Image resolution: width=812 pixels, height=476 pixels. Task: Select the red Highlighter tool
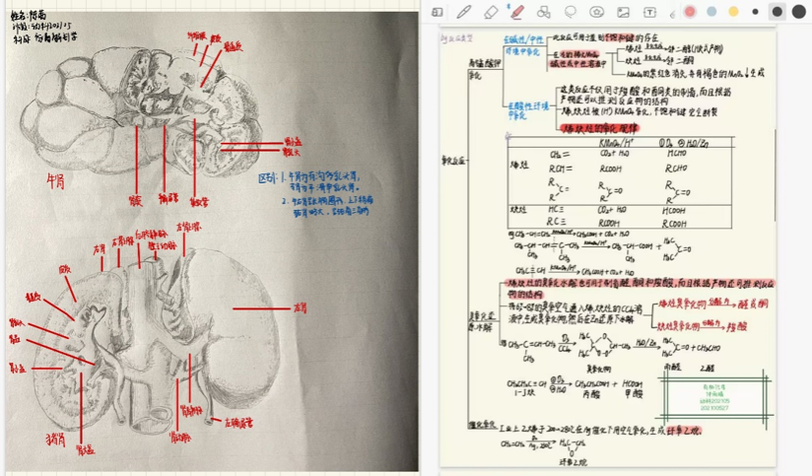point(517,12)
